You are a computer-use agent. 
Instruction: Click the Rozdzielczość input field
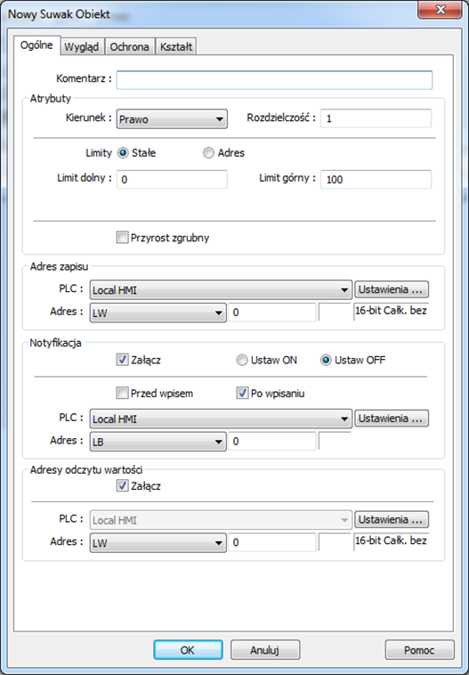coord(376,118)
